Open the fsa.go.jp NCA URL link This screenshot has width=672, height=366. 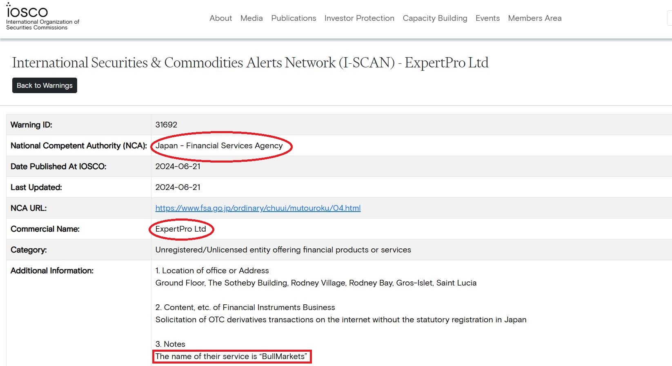258,208
